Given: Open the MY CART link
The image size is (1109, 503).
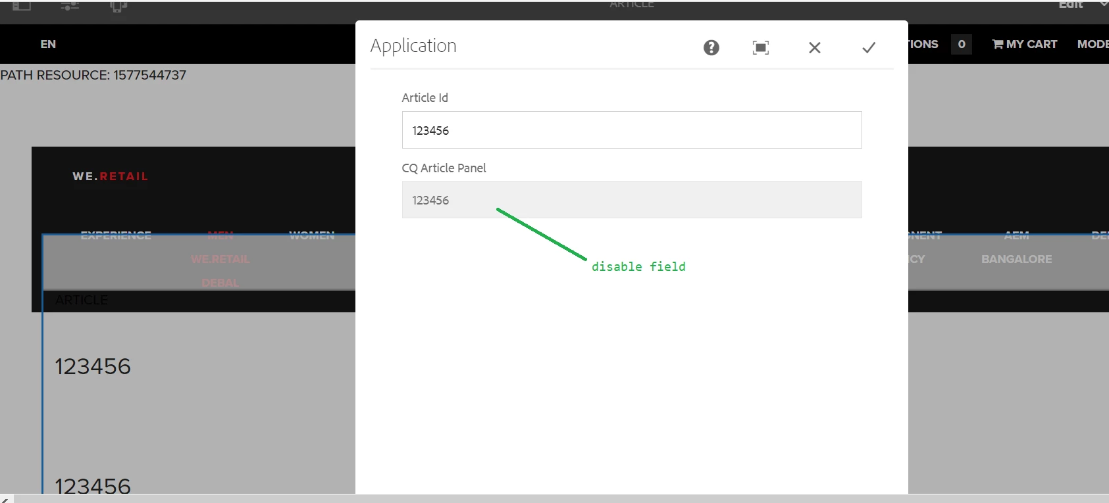Looking at the screenshot, I should tap(1025, 44).
